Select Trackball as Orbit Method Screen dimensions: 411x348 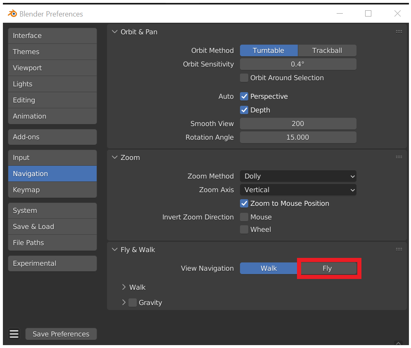point(327,50)
